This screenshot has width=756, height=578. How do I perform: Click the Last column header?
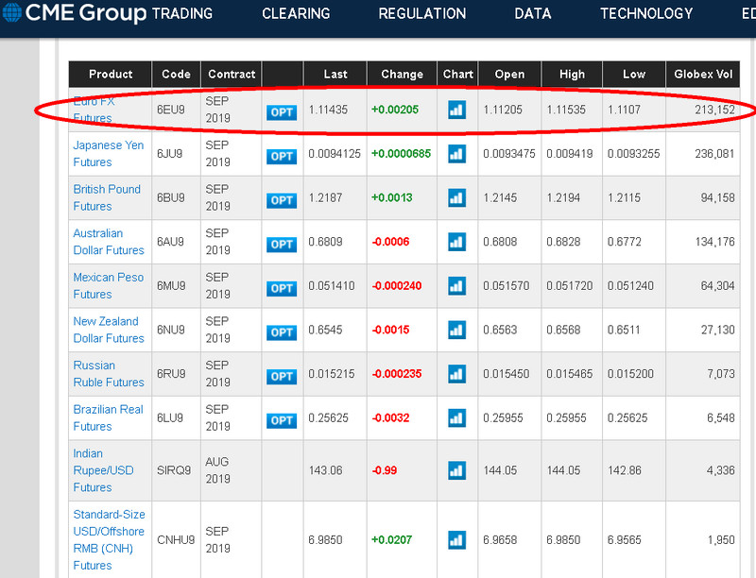click(335, 75)
